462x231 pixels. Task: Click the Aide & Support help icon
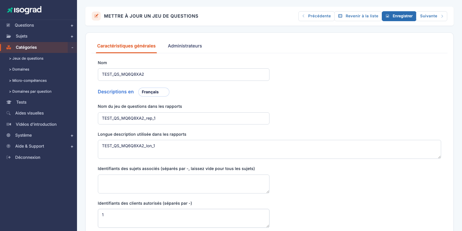coord(8,146)
